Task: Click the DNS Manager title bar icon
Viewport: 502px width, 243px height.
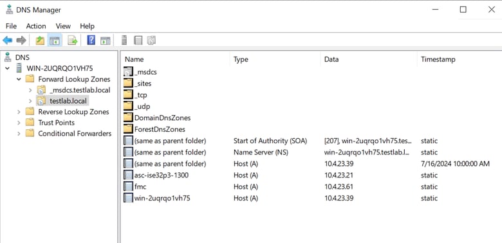Action: 9,10
